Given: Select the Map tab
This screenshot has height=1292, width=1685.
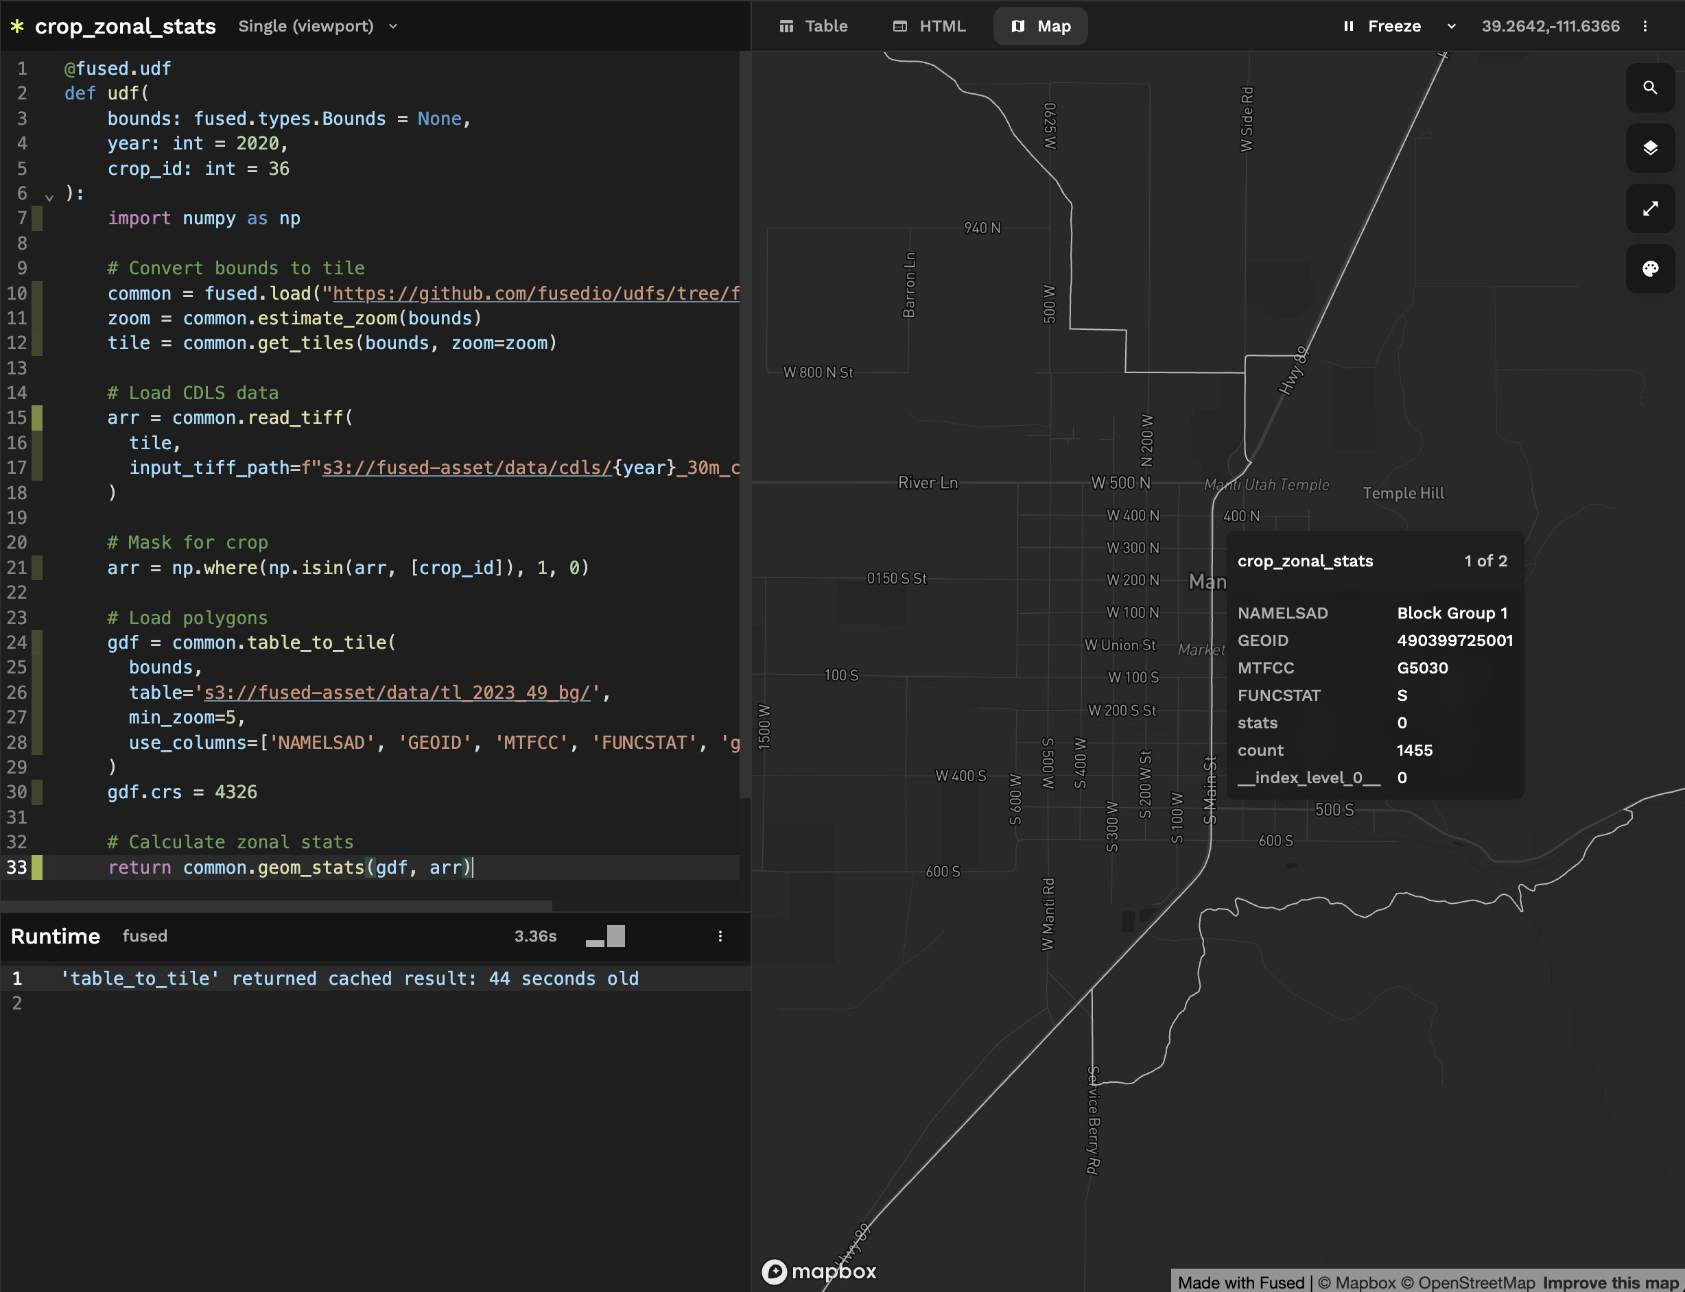Looking at the screenshot, I should click(1040, 26).
